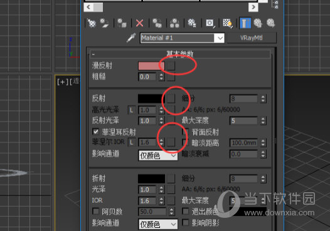
Task: Click the Go to Parent icon
Action: [258, 23]
